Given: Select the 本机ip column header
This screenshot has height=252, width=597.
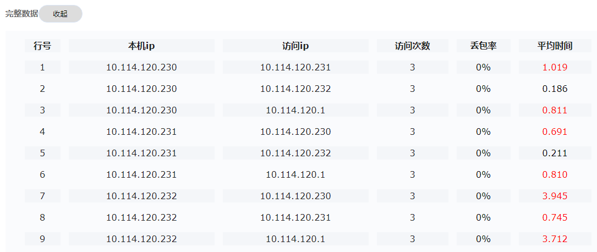Looking at the screenshot, I should (141, 46).
